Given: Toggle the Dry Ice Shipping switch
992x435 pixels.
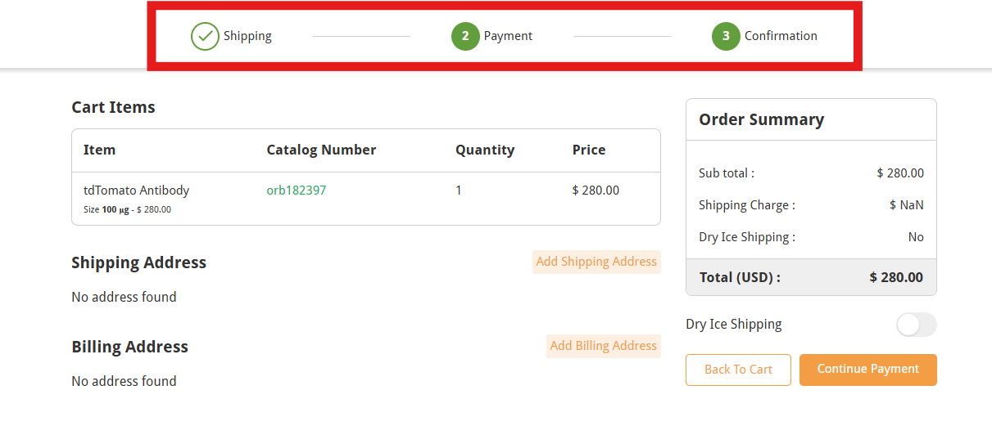Looking at the screenshot, I should pos(916,325).
